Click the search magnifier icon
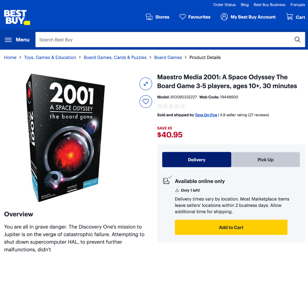 (x=297, y=40)
